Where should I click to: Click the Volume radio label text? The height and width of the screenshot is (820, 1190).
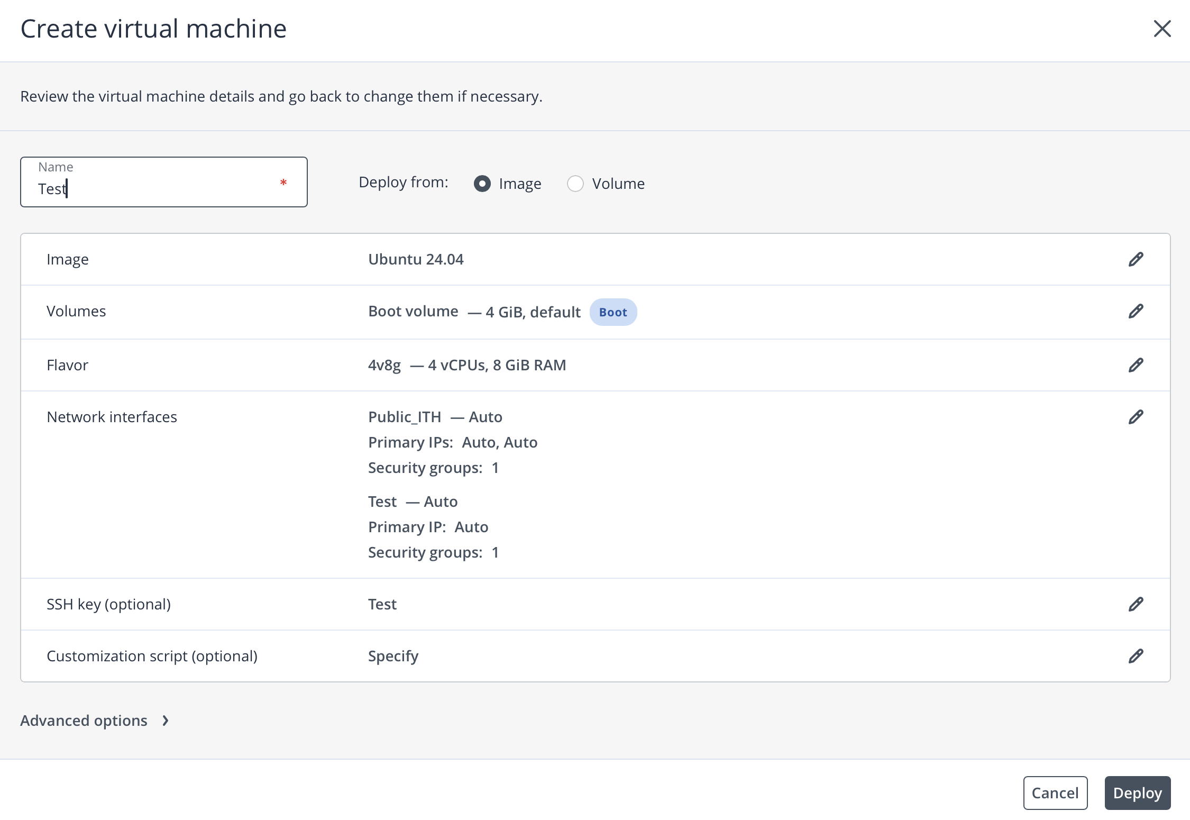point(618,184)
